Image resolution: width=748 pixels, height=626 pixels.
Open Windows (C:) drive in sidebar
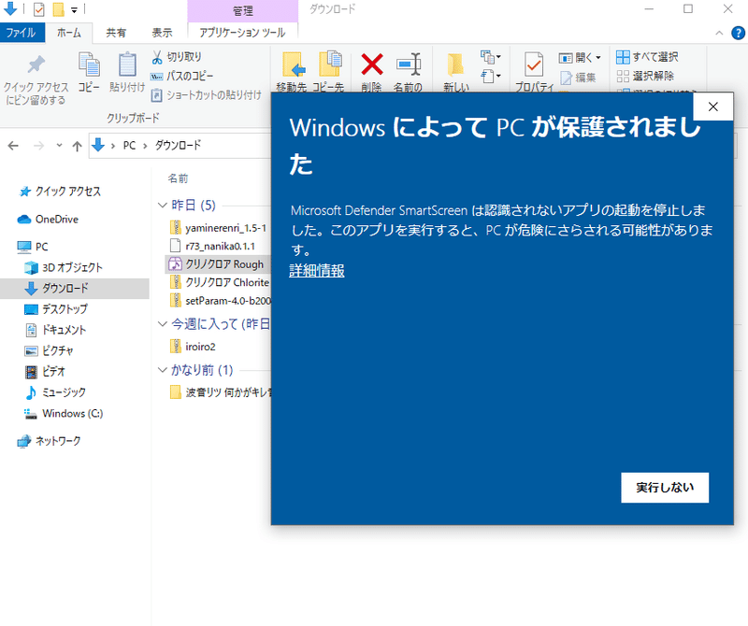64,414
